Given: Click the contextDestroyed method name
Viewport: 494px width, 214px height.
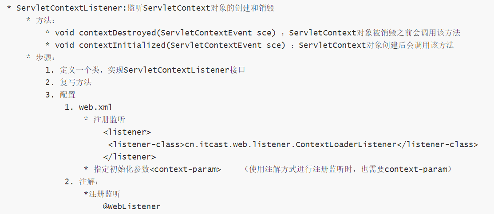Looking at the screenshot, I should (x=118, y=33).
